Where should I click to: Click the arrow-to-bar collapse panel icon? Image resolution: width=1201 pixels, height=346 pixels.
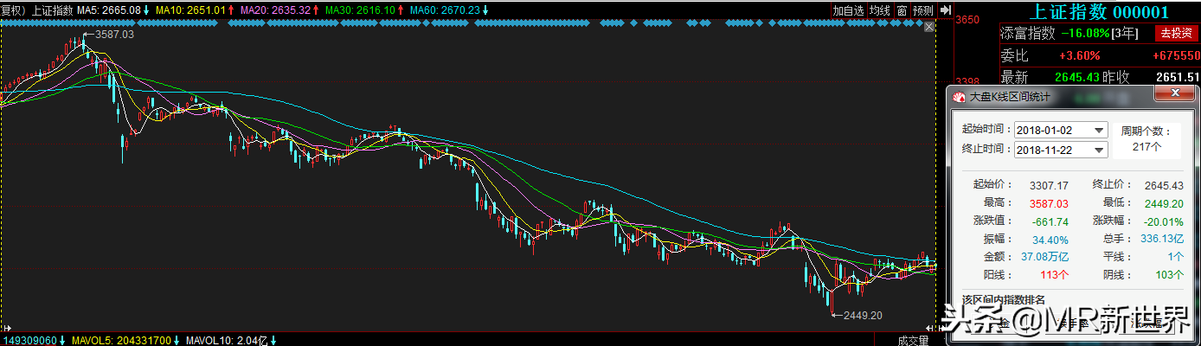click(x=946, y=10)
